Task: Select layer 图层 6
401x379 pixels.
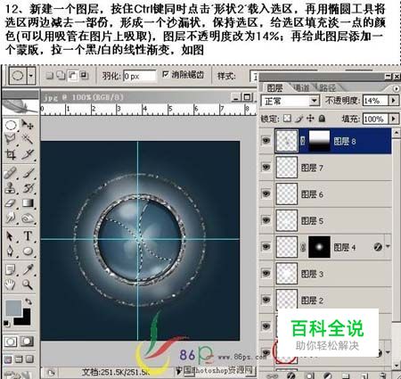Action: pyautogui.click(x=332, y=194)
